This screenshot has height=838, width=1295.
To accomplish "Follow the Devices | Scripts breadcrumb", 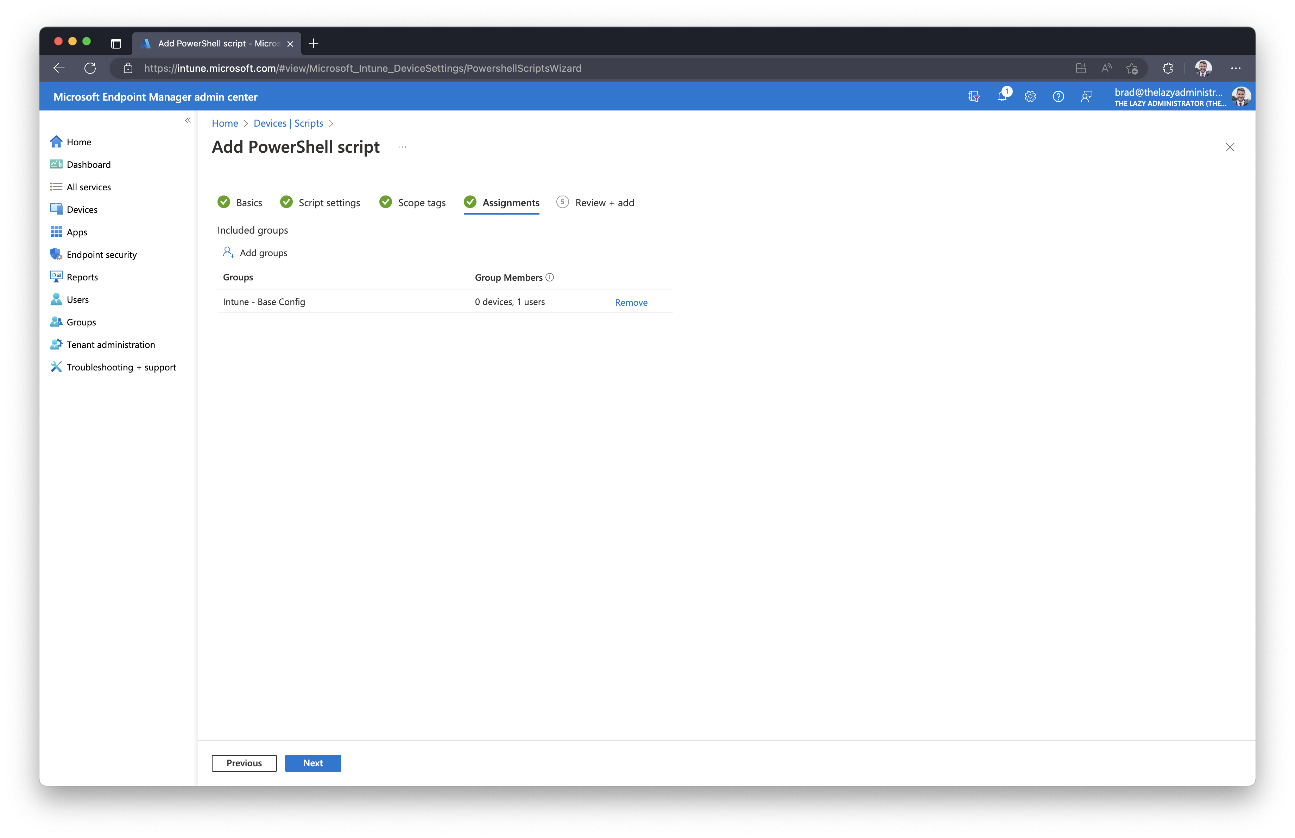I will click(x=288, y=123).
